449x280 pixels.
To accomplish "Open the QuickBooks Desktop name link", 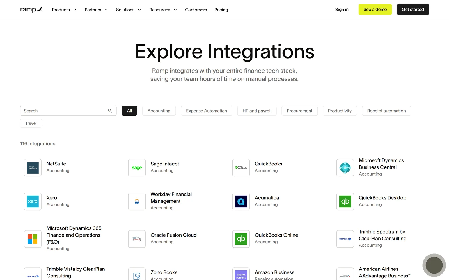I will coord(382,198).
